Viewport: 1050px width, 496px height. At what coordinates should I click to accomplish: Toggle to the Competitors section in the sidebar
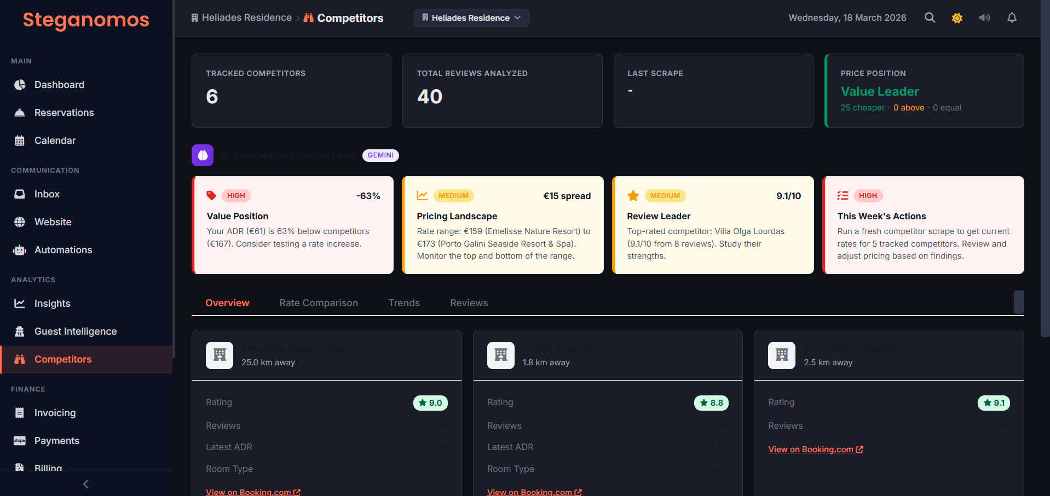(x=63, y=359)
